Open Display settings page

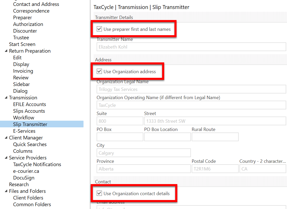(21, 64)
